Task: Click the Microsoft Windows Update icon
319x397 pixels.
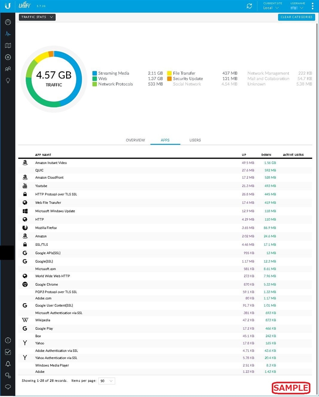Action: click(x=25, y=211)
